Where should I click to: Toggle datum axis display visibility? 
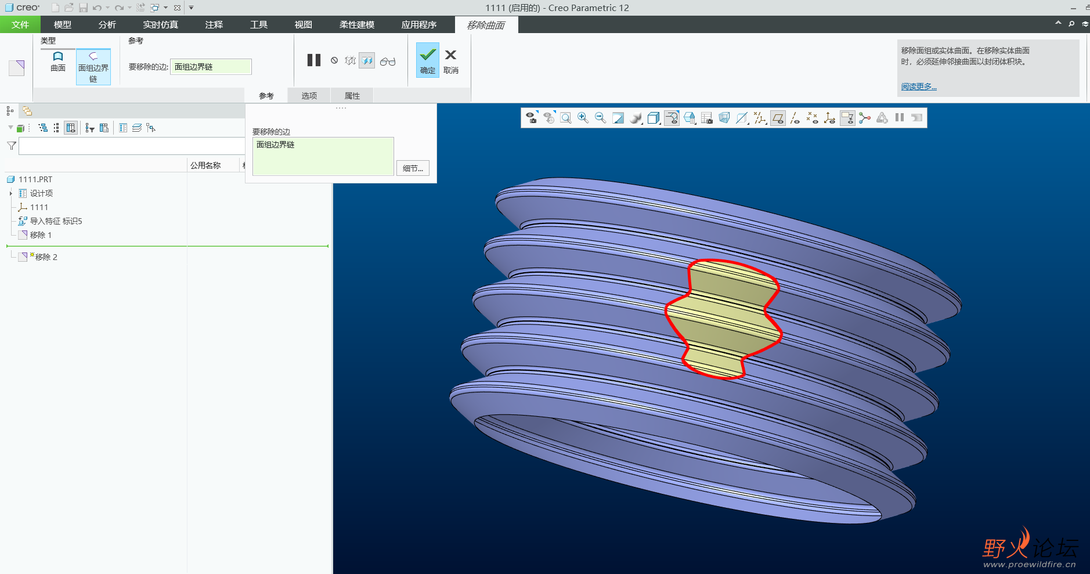tap(795, 118)
